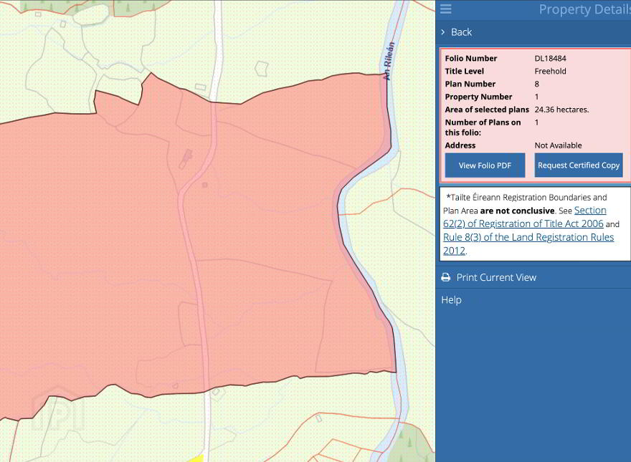This screenshot has width=631, height=462.
Task: Open the hamburger menu icon
Action: point(445,9)
